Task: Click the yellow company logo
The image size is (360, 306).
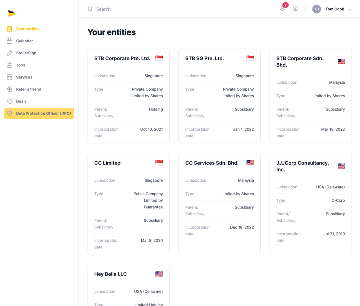Action: 12,13
